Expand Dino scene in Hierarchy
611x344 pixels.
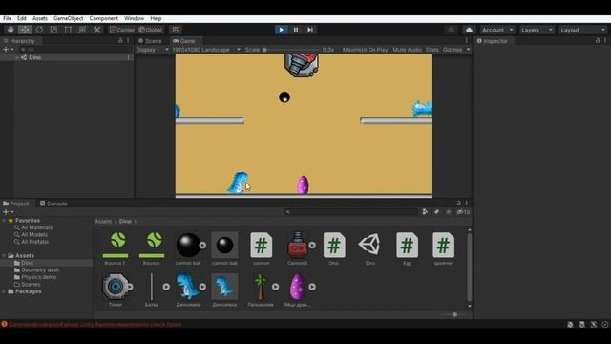[17, 57]
